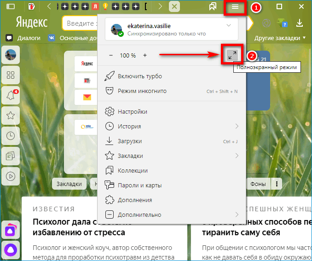Expand Другие закладки folder
Image resolution: width=312 pixels, height=261 pixels.
280,38
